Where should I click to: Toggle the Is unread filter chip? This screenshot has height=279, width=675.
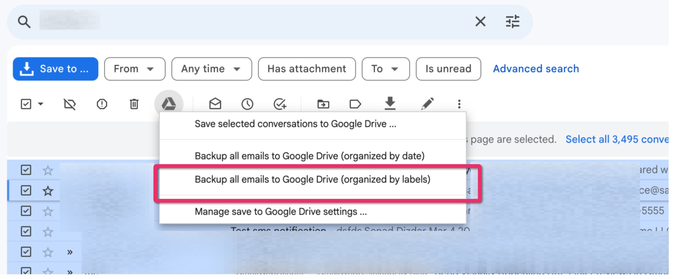coord(448,69)
